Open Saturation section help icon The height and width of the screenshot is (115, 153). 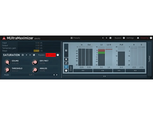pyautogui.click(x=58, y=55)
